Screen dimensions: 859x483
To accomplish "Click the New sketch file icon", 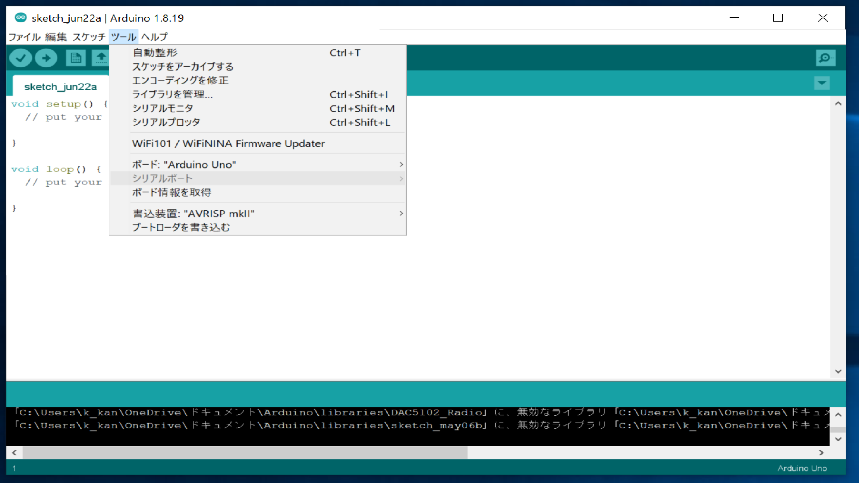I will [76, 58].
